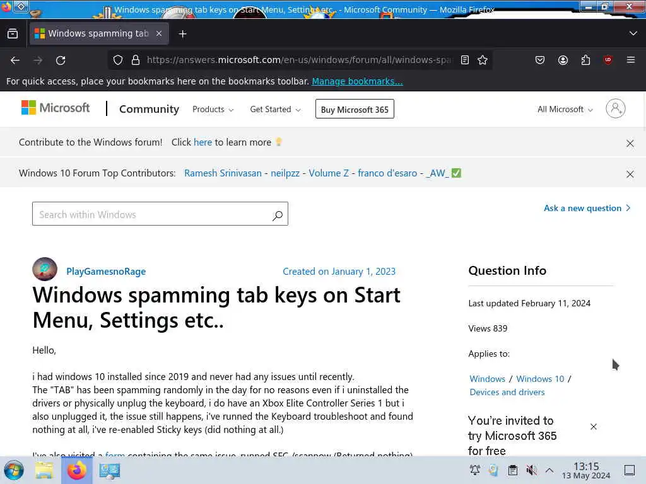Click the Microsoft logo

(56, 108)
